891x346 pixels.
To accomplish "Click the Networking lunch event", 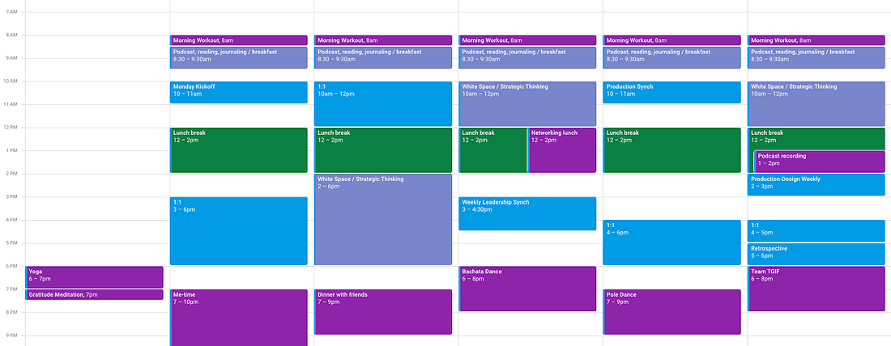I will click(562, 150).
